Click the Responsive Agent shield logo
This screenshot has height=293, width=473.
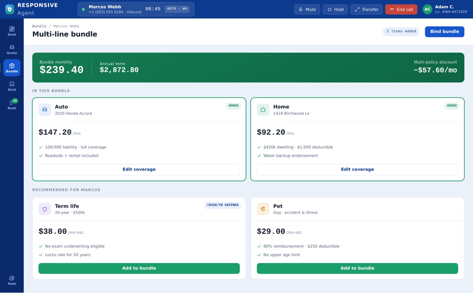pos(10,9)
